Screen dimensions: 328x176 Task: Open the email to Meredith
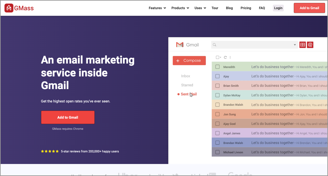(270, 67)
